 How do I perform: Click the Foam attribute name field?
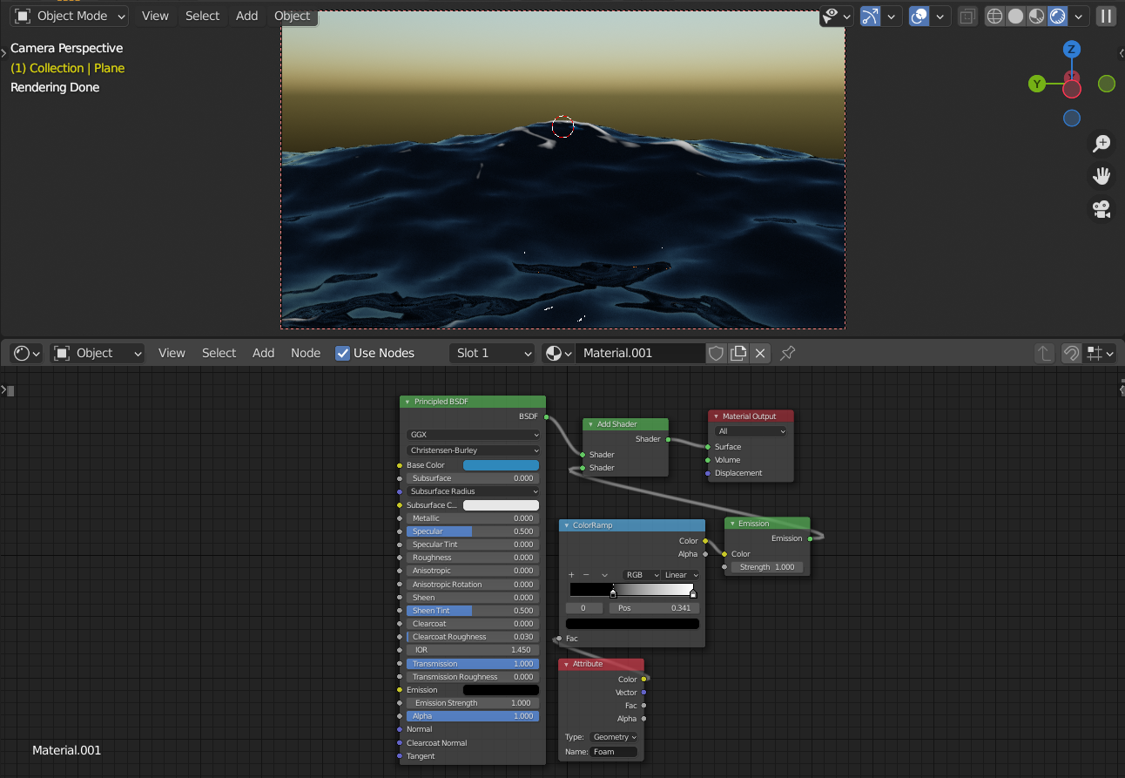[613, 752]
